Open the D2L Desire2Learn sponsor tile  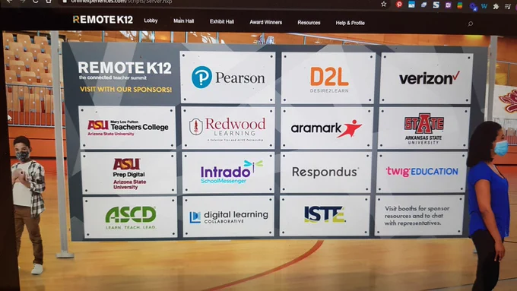coord(328,78)
